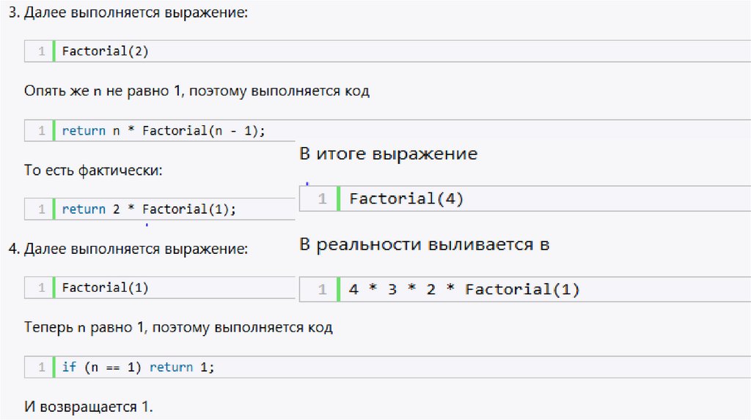Click line number beside "return n * Factorial(n - 1);"
Viewport: 751px width, 420px height.
[x=41, y=131]
